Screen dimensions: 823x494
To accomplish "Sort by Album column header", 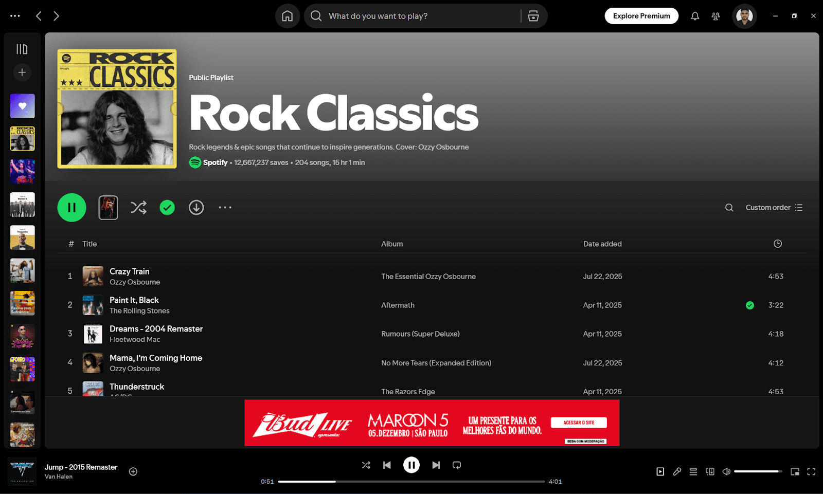I will click(x=392, y=244).
